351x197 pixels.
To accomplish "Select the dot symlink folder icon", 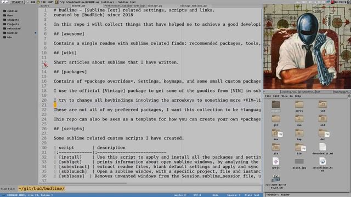I will click(324, 133).
